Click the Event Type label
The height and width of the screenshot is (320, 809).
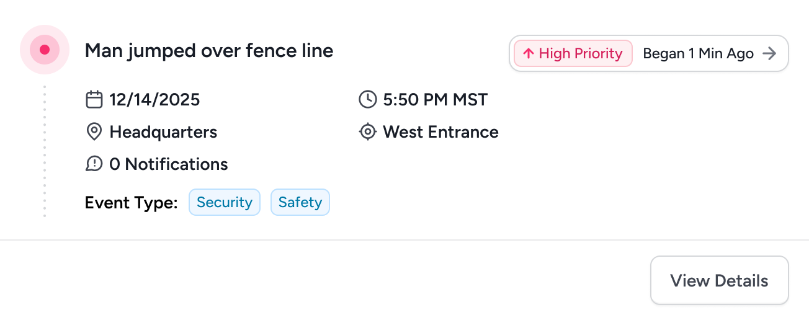(131, 202)
